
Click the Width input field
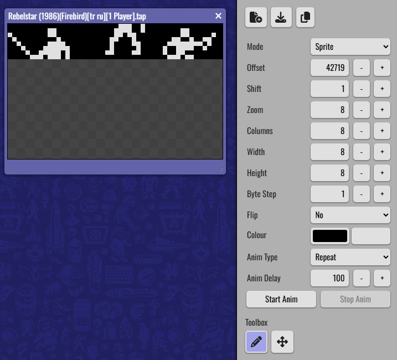click(x=329, y=152)
